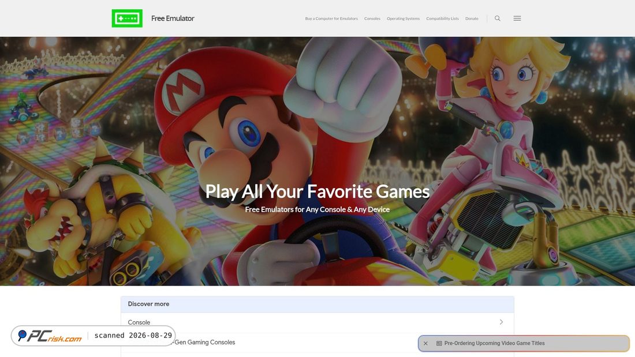Select the Consoles menu item
This screenshot has height=357, width=635.
pyautogui.click(x=372, y=18)
